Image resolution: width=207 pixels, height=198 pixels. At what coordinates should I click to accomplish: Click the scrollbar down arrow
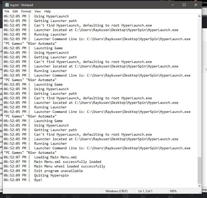[199, 186]
